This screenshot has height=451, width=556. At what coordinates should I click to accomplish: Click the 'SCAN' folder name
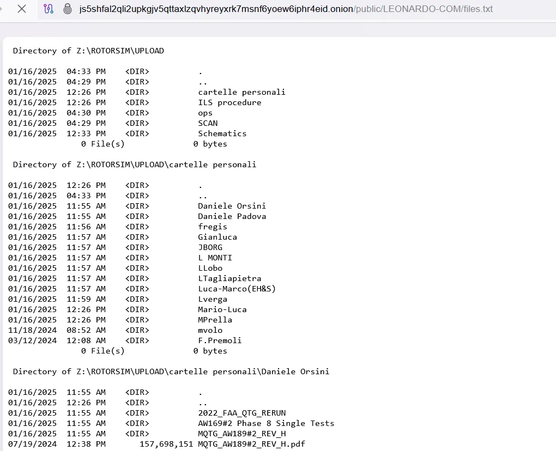208,123
